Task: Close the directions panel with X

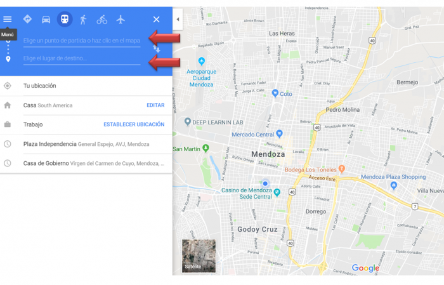Action: [156, 19]
